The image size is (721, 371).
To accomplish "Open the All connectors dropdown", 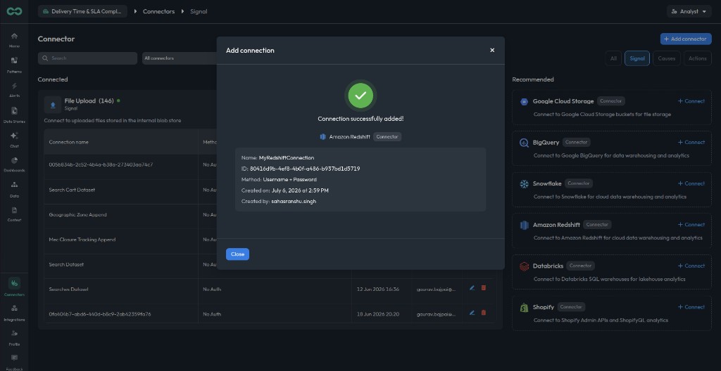I will coord(180,58).
